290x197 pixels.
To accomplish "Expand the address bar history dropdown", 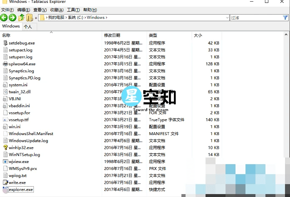I will (x=227, y=17).
